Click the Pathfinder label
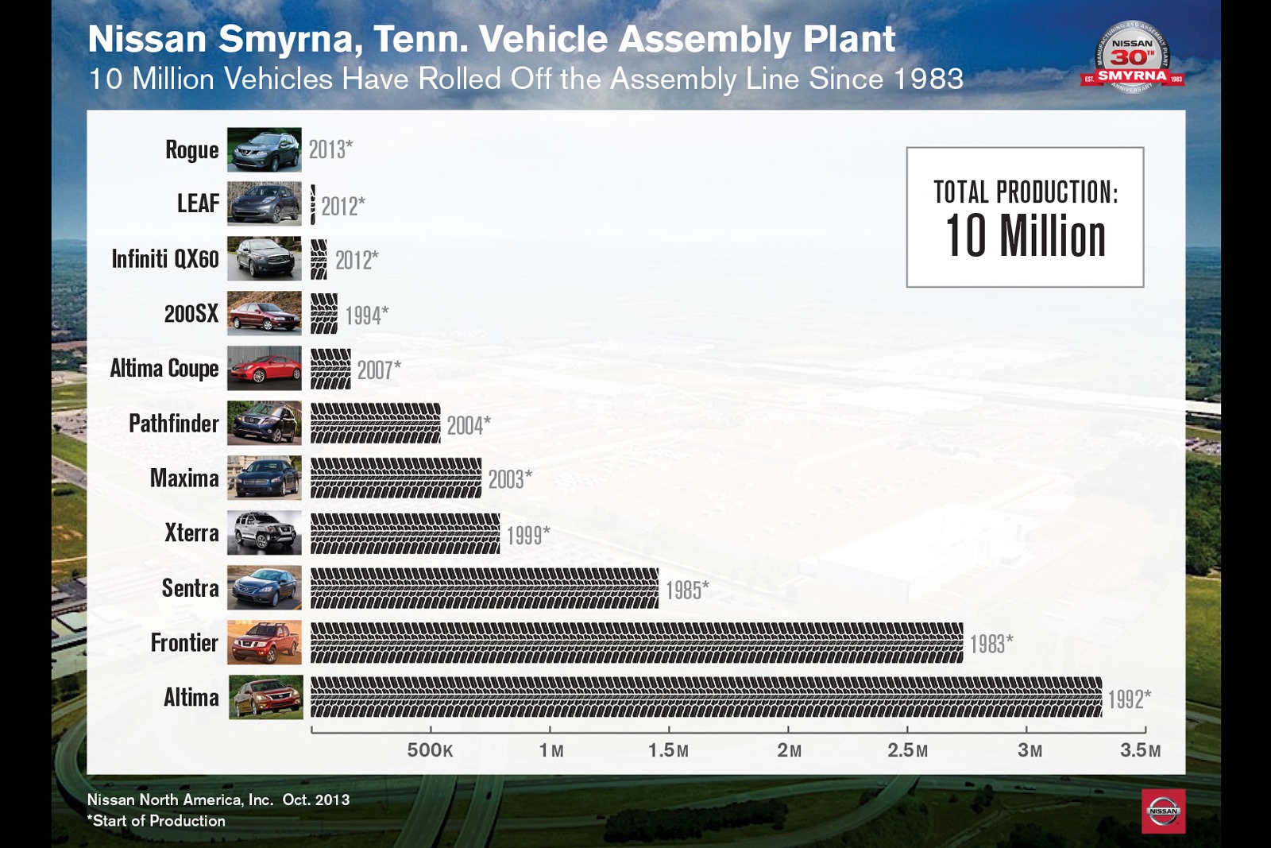The height and width of the screenshot is (848, 1271). click(x=174, y=424)
